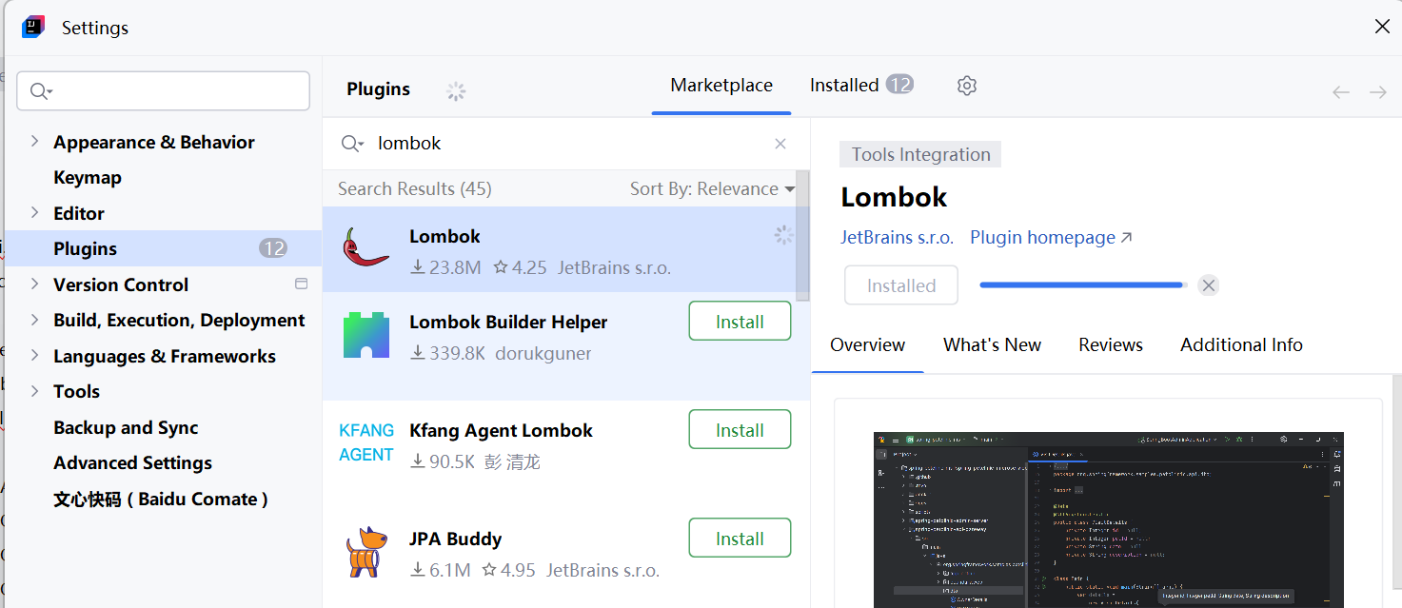Open 文心快码 (Baidu Comate) settings
Image resolution: width=1402 pixels, height=608 pixels.
tap(161, 499)
